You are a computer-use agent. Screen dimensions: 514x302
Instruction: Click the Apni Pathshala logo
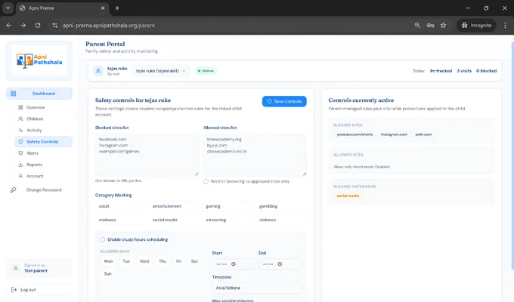39,60
